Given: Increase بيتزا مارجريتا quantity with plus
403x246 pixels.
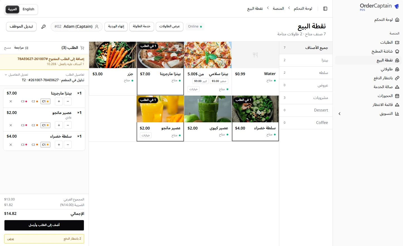Looking at the screenshot, I should [x=59, y=101].
